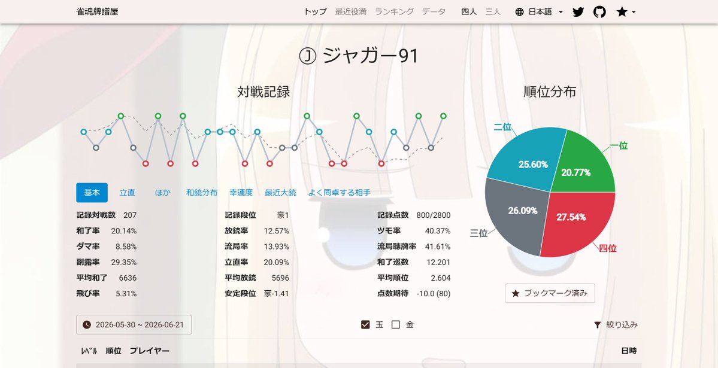This screenshot has width=718, height=368.
Task: Click the ﾚﾍﾞﾙ column header
Action: click(89, 351)
